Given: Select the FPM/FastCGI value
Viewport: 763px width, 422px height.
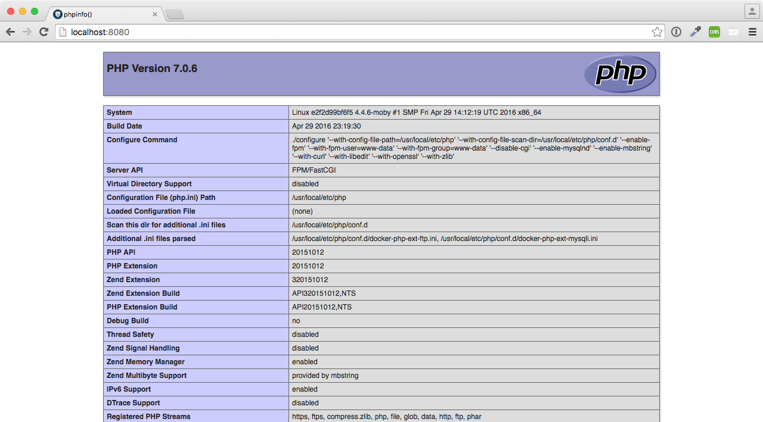Looking at the screenshot, I should (x=314, y=170).
